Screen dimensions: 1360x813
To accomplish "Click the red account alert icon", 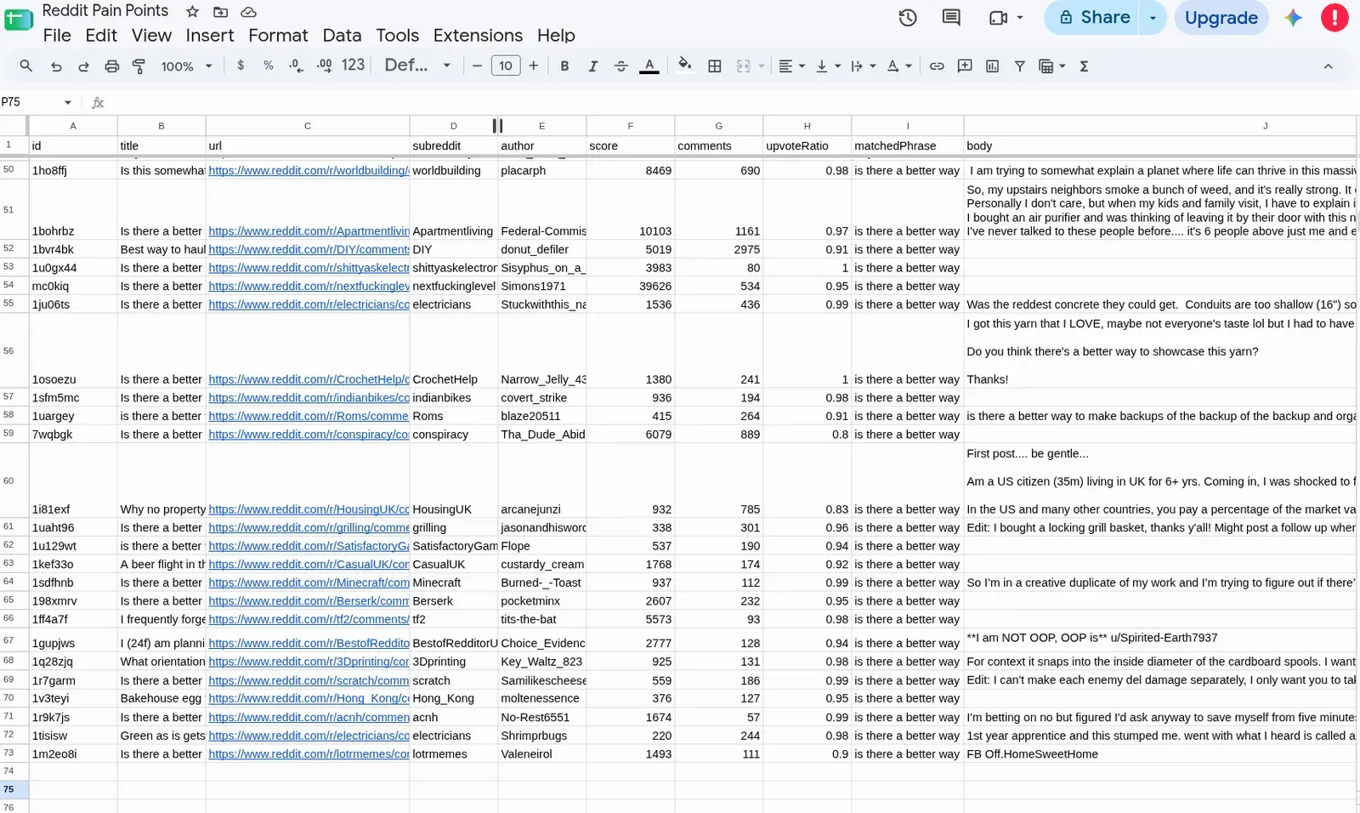I will (1334, 18).
